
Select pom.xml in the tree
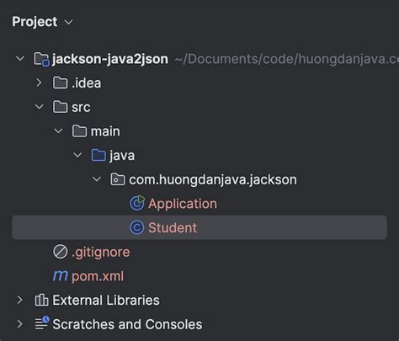pyautogui.click(x=98, y=276)
